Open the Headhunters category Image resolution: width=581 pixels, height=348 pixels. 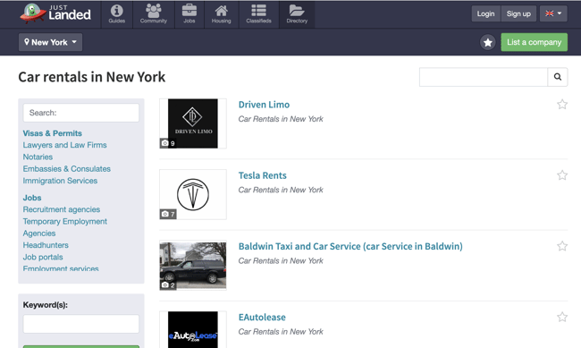46,245
